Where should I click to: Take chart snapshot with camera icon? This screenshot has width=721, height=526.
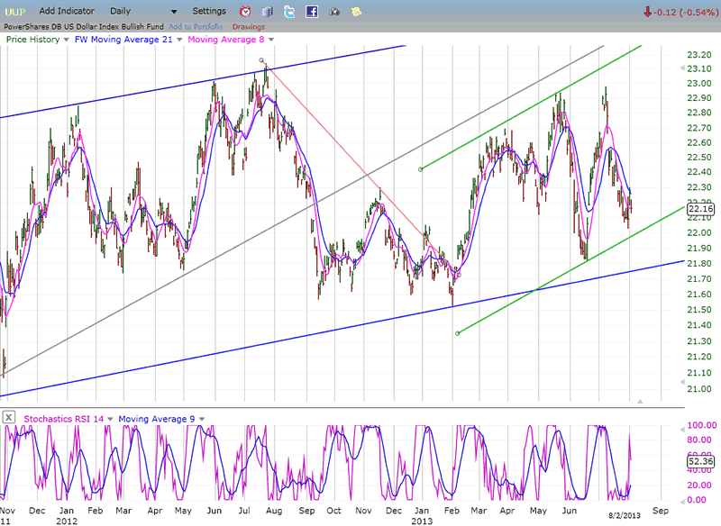click(334, 12)
